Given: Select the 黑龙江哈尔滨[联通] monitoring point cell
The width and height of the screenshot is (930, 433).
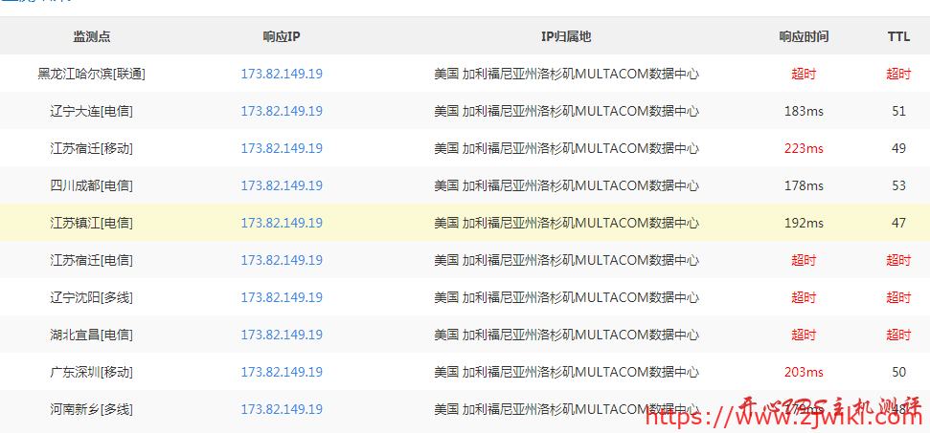Looking at the screenshot, I should pos(92,74).
